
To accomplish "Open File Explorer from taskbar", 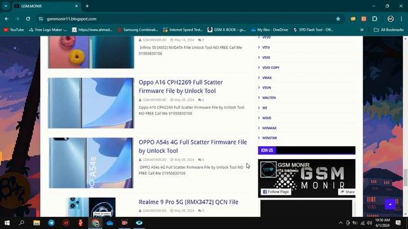I will click(x=36, y=223).
